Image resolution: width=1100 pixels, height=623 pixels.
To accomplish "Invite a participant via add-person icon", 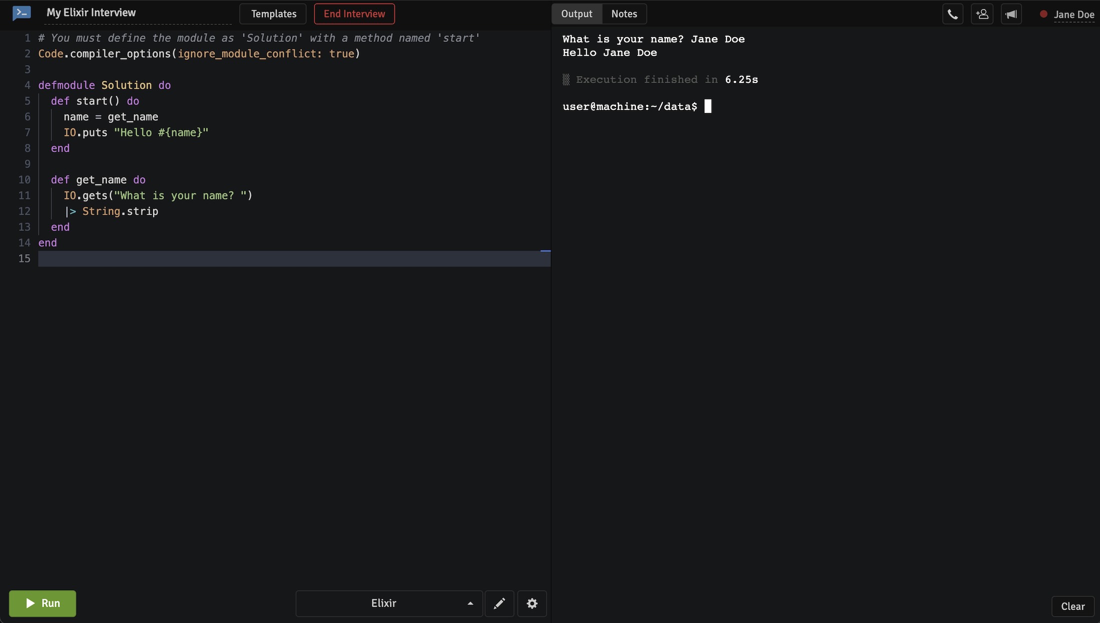I will pyautogui.click(x=982, y=14).
